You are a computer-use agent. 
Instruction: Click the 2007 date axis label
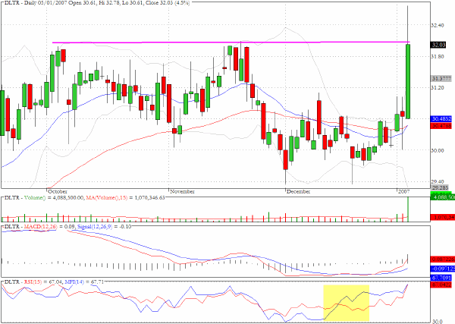coord(403,192)
